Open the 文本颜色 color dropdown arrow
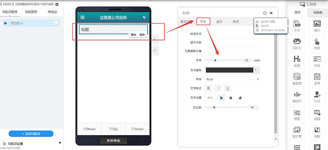 [256, 70]
